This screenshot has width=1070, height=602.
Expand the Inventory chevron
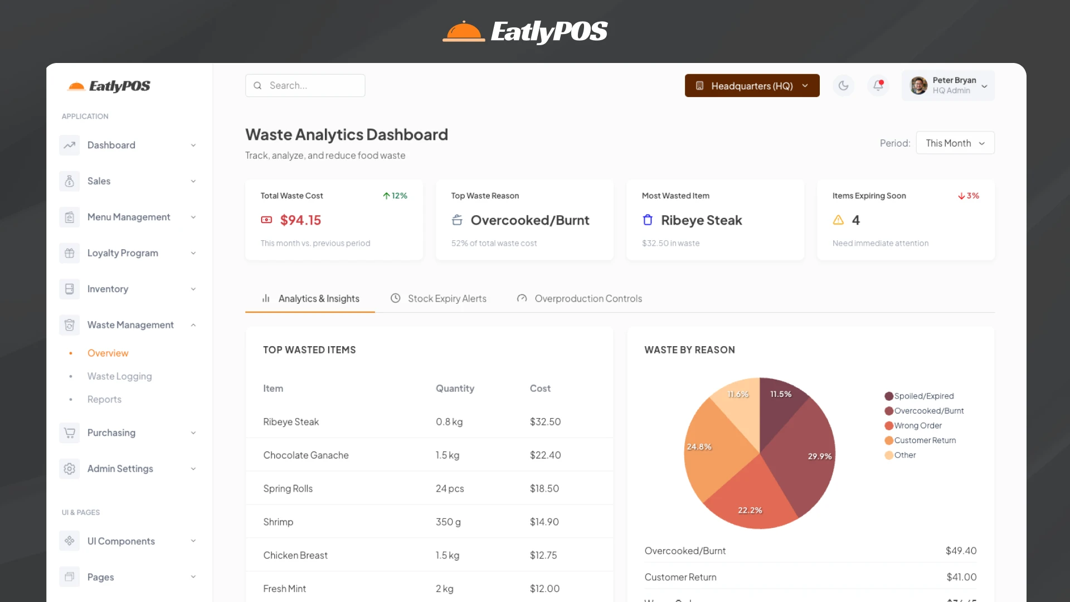pyautogui.click(x=193, y=289)
